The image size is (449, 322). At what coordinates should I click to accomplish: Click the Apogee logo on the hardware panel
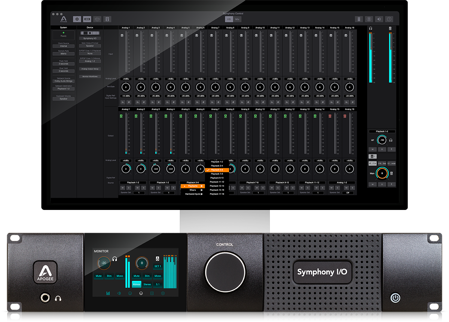45,272
